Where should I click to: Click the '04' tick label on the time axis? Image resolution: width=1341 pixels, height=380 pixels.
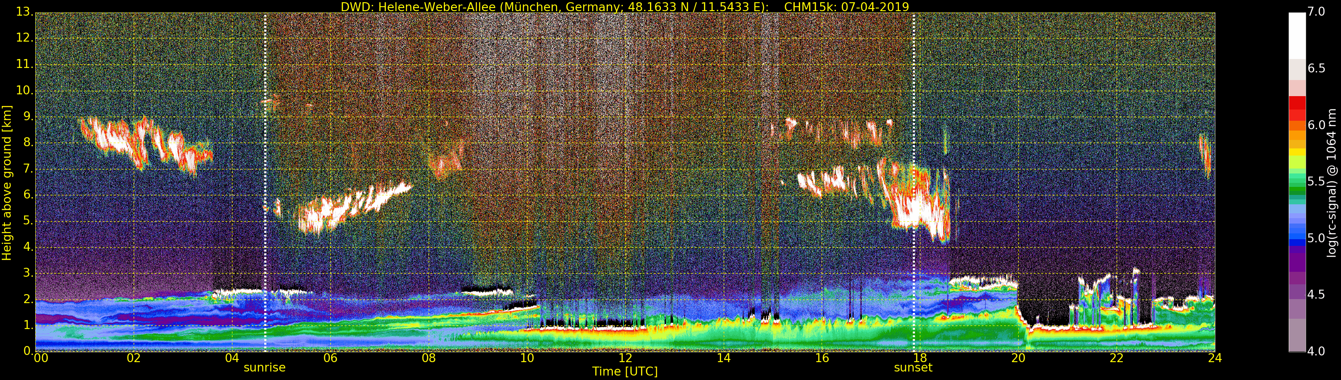pos(232,358)
